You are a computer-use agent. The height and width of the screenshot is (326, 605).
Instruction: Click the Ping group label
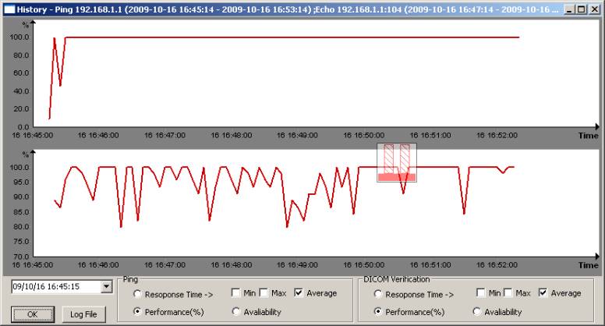tap(130, 279)
